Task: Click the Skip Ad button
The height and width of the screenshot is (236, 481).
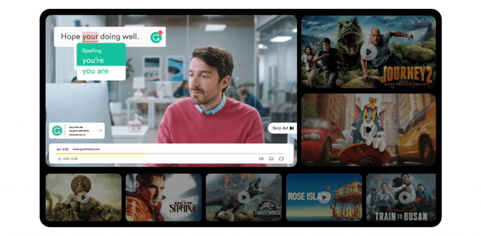Action: [x=282, y=128]
